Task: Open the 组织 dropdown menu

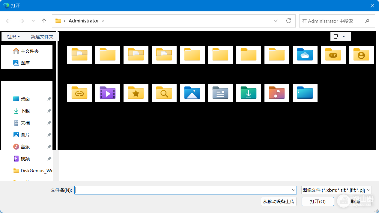Action: coord(13,36)
